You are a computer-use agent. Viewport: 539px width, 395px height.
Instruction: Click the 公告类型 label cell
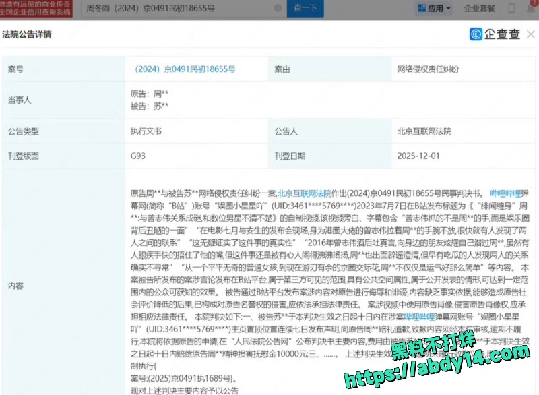tap(63, 131)
